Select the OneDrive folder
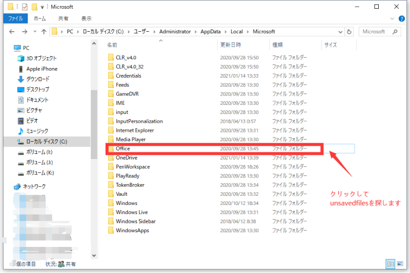 (127, 158)
